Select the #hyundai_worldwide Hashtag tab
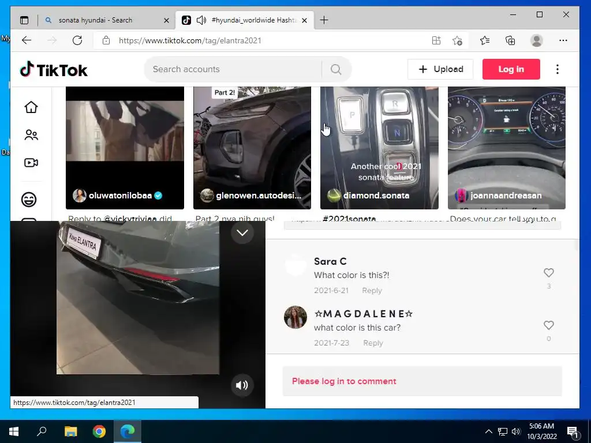 (254, 20)
